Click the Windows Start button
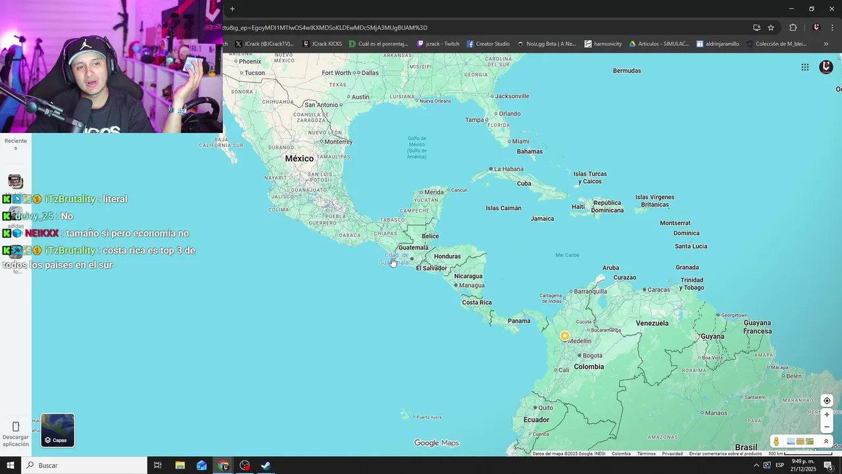The width and height of the screenshot is (842, 474). point(11,465)
